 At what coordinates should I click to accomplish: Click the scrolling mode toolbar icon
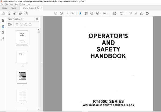point(122,13)
